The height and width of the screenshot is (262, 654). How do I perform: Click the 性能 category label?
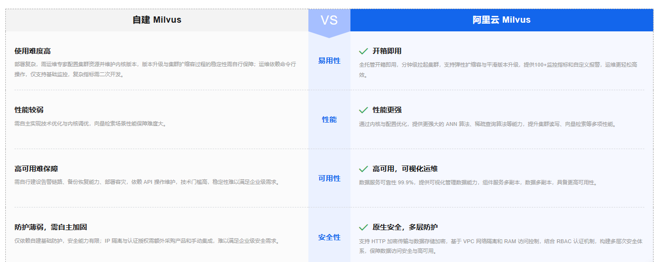pyautogui.click(x=329, y=120)
